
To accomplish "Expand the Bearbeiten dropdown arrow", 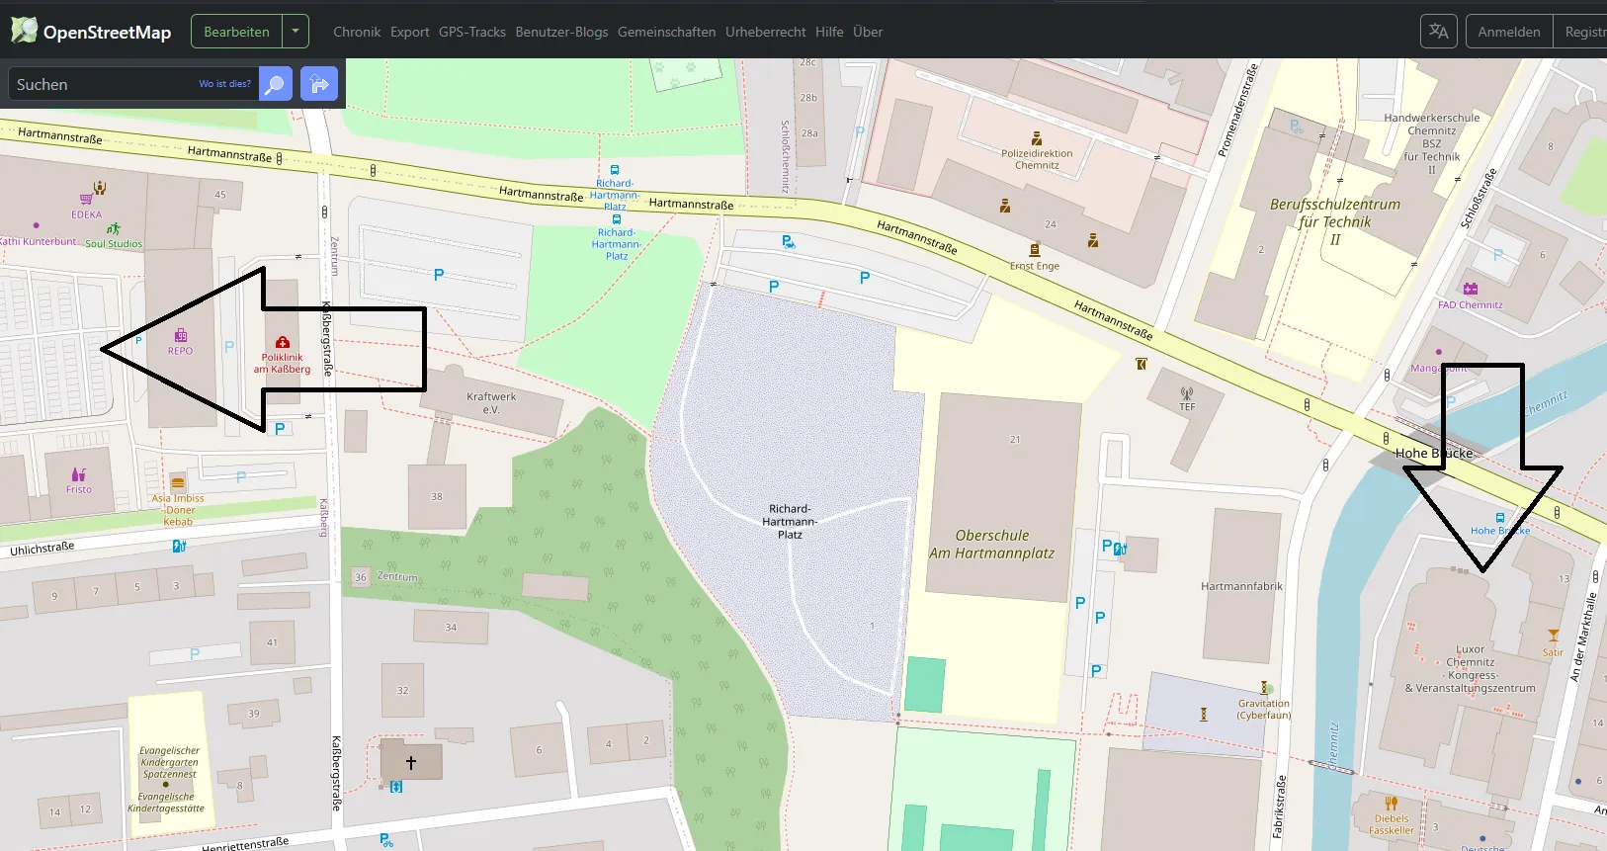I will click(x=296, y=32).
